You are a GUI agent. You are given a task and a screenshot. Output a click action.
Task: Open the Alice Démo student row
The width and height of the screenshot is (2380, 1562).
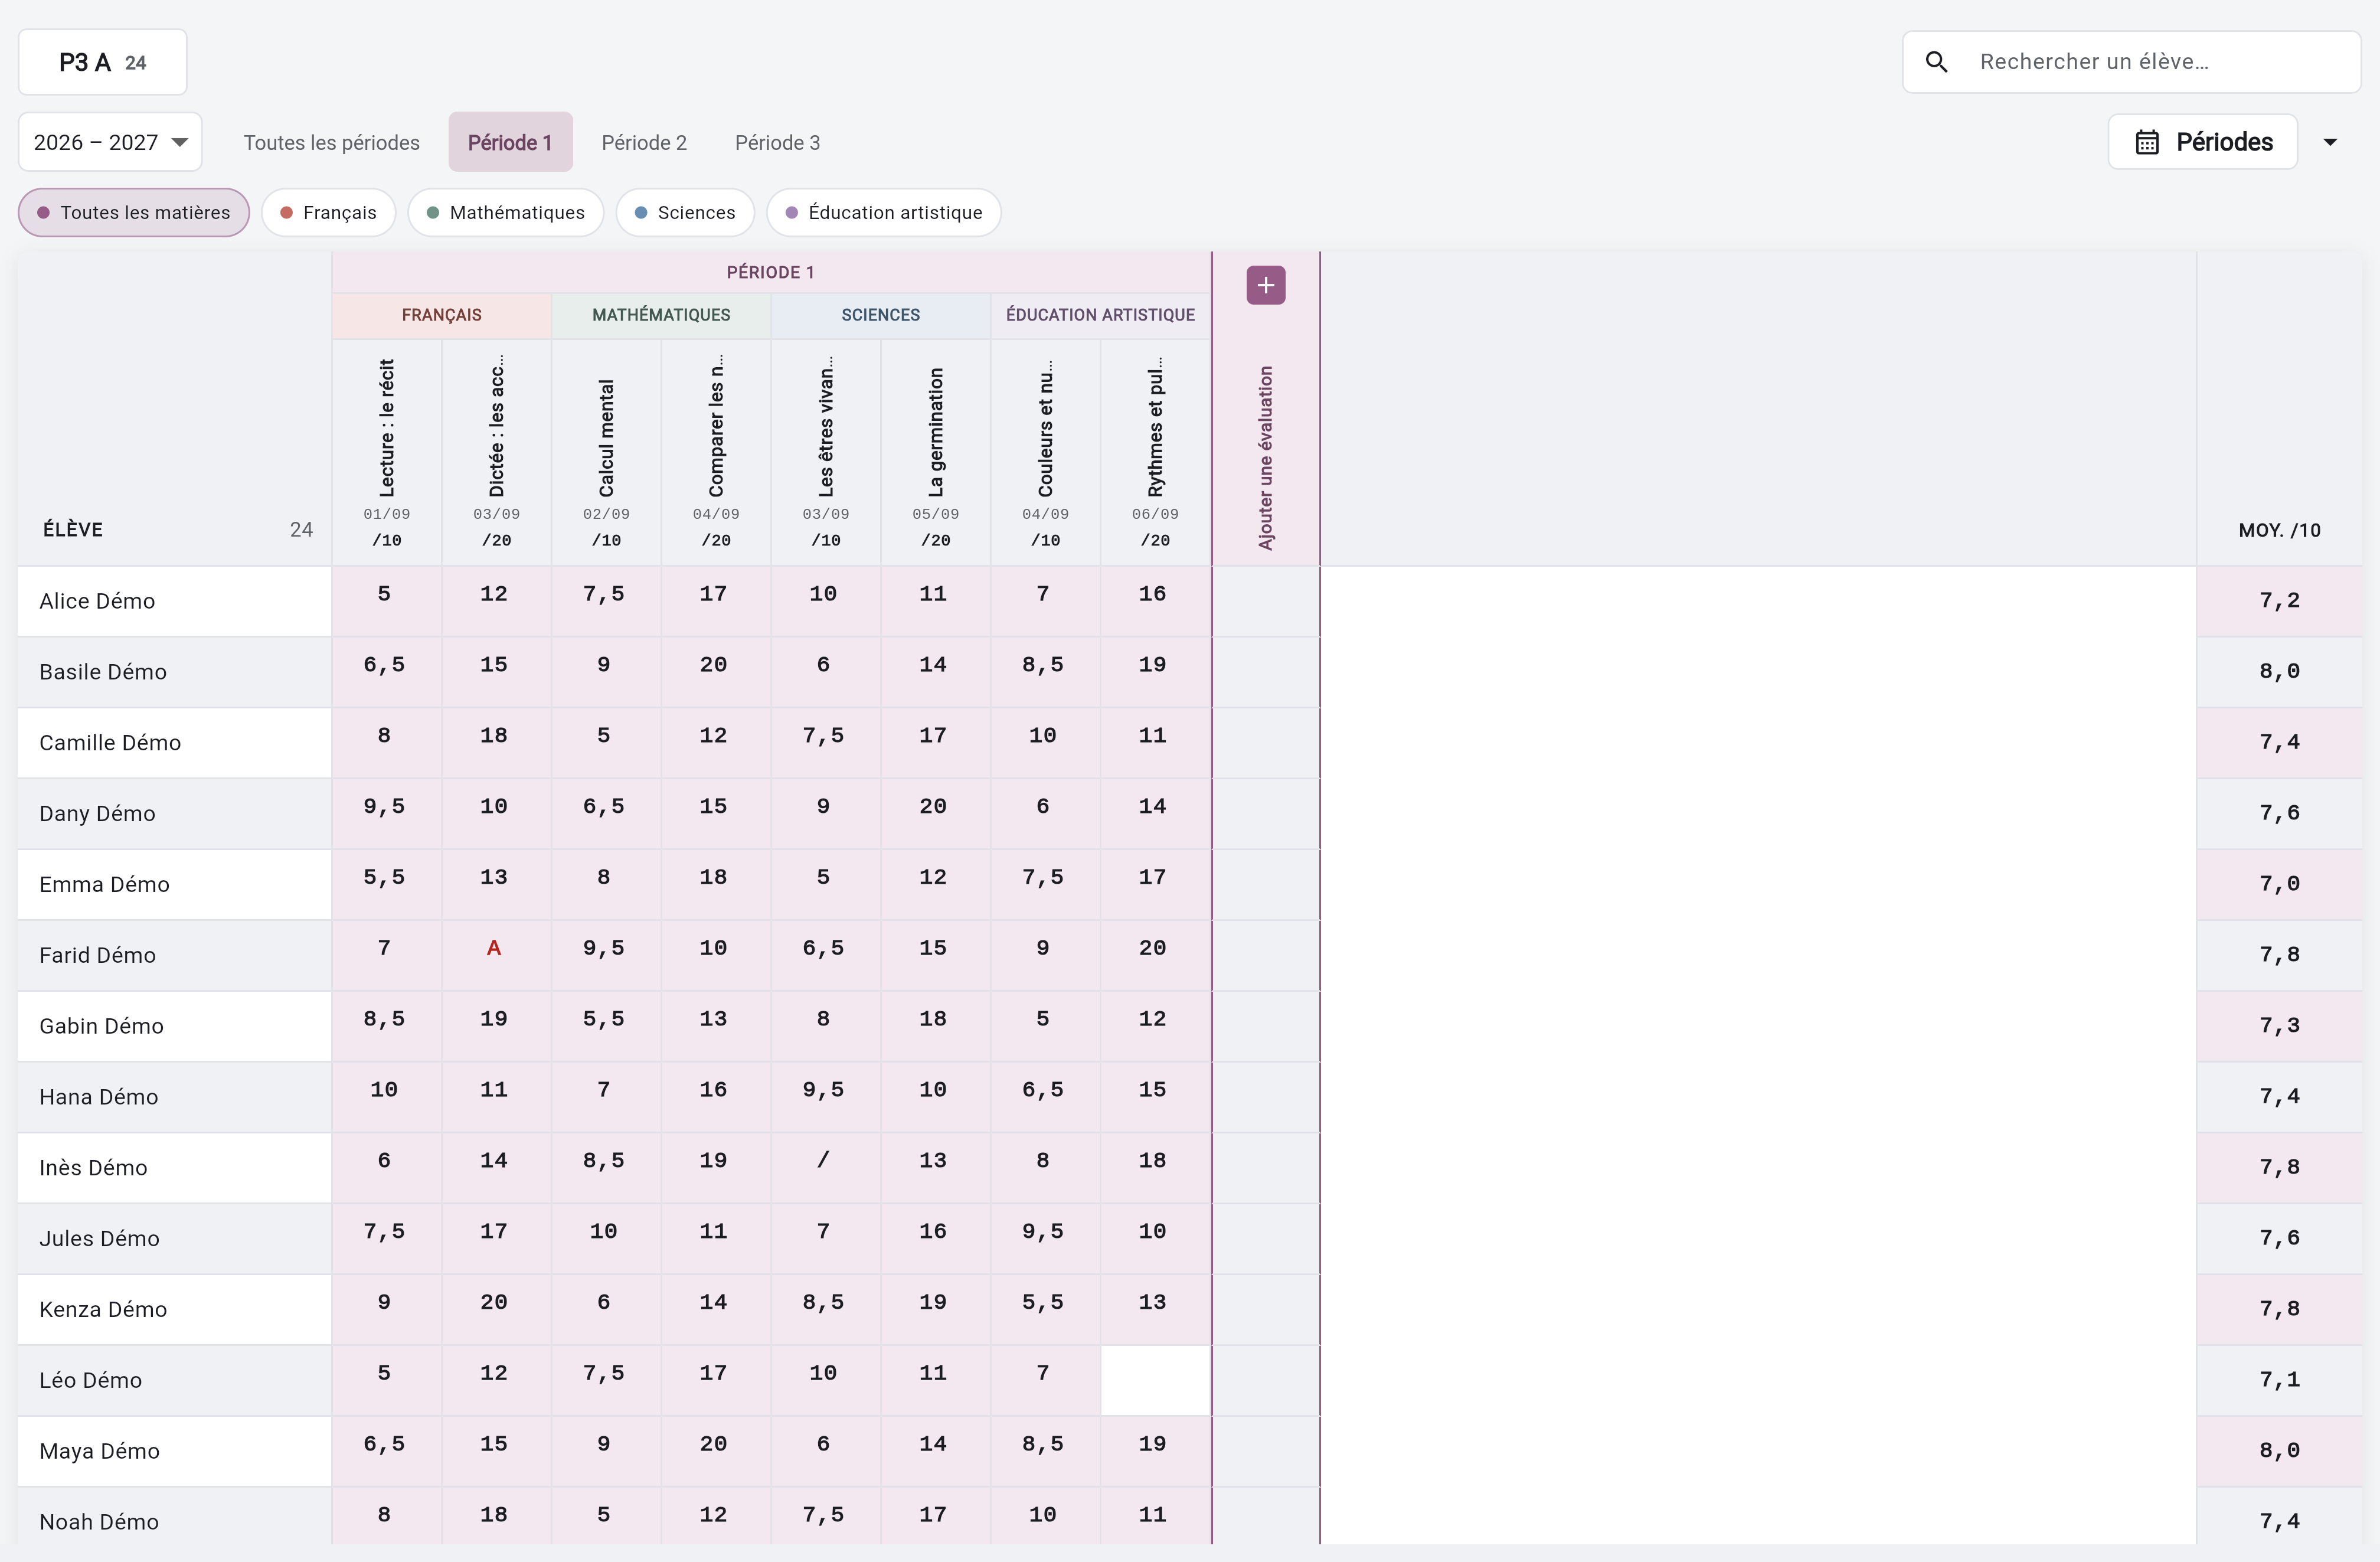pos(174,601)
